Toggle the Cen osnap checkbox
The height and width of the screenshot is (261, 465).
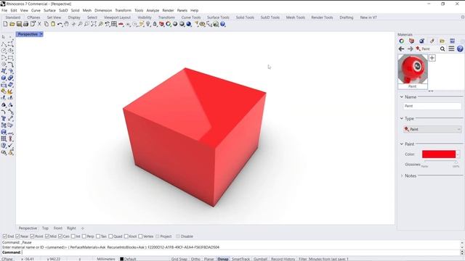pos(60,236)
